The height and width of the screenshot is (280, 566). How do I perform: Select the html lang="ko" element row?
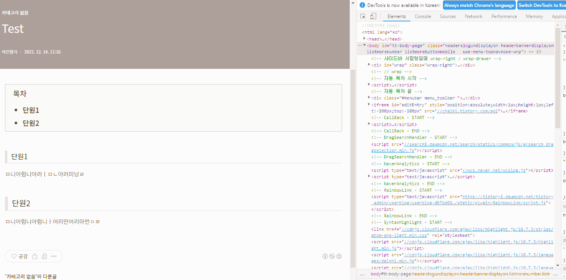[382, 33]
